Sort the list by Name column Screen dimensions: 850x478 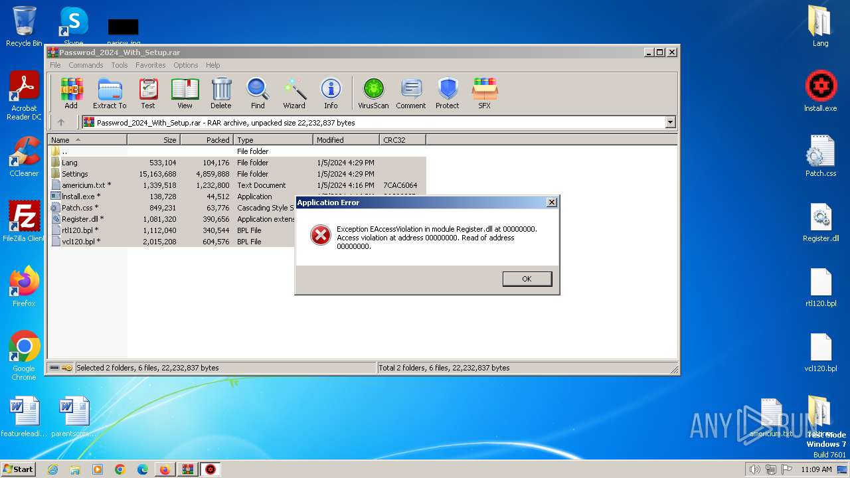(87, 140)
